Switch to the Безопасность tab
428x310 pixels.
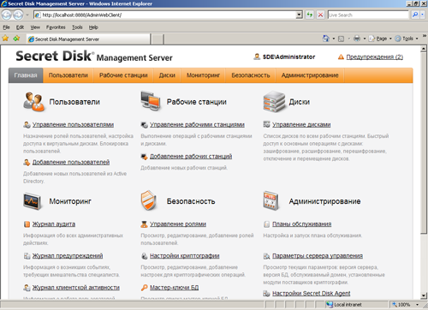coord(251,75)
